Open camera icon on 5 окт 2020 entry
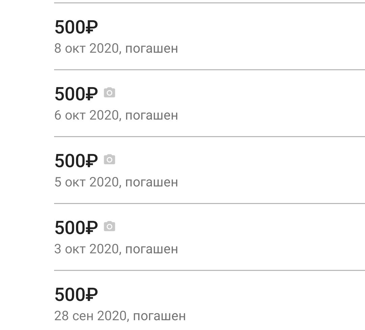The width and height of the screenshot is (365, 330). click(x=109, y=159)
